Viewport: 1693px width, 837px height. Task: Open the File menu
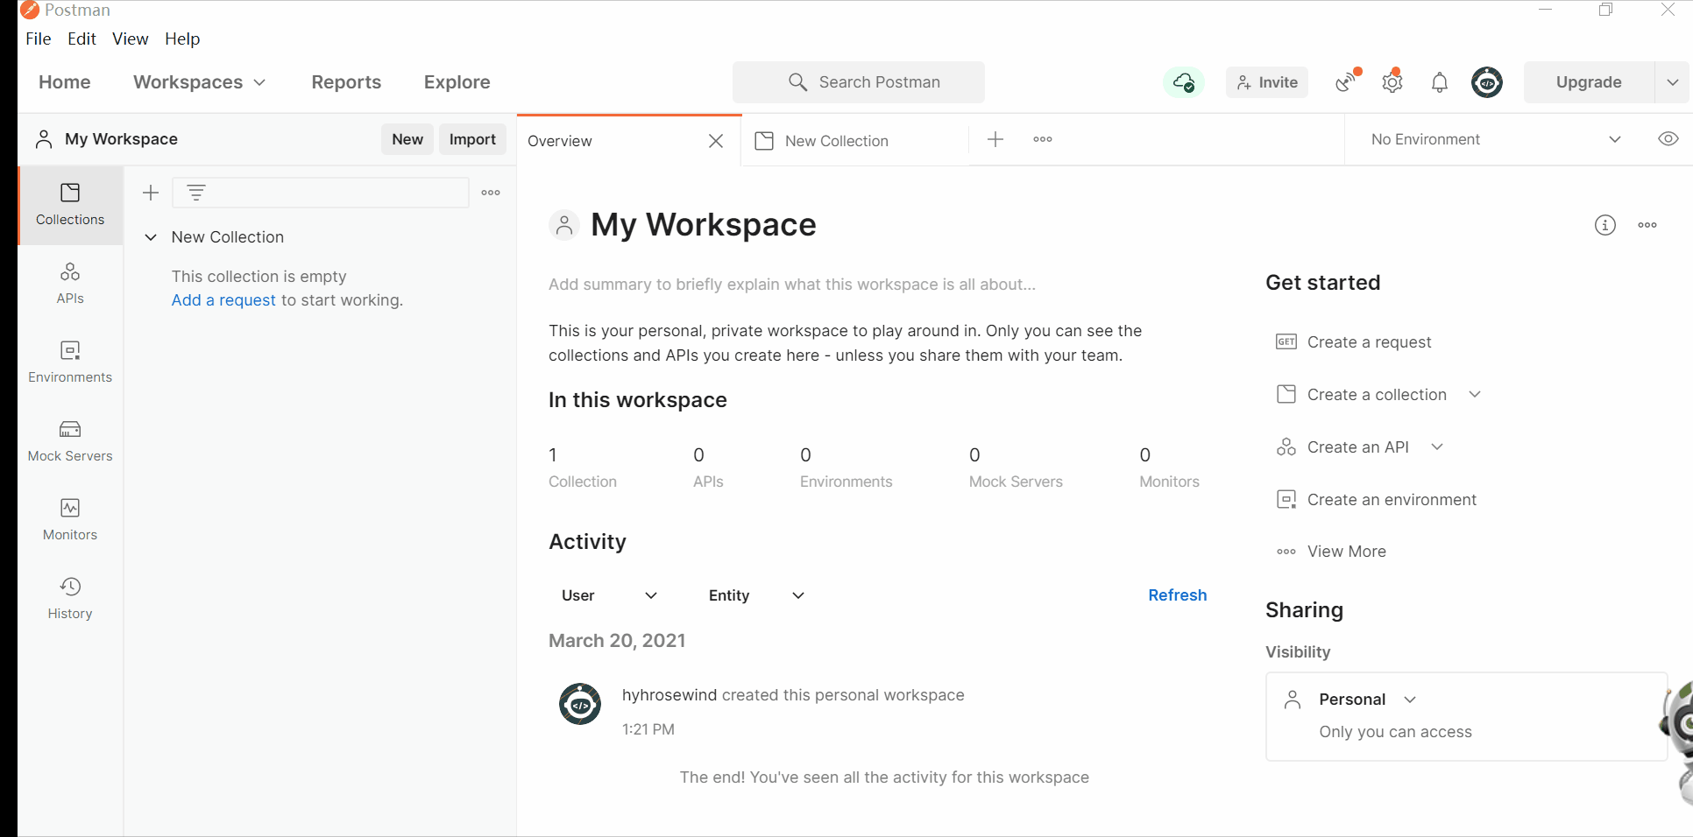[39, 39]
